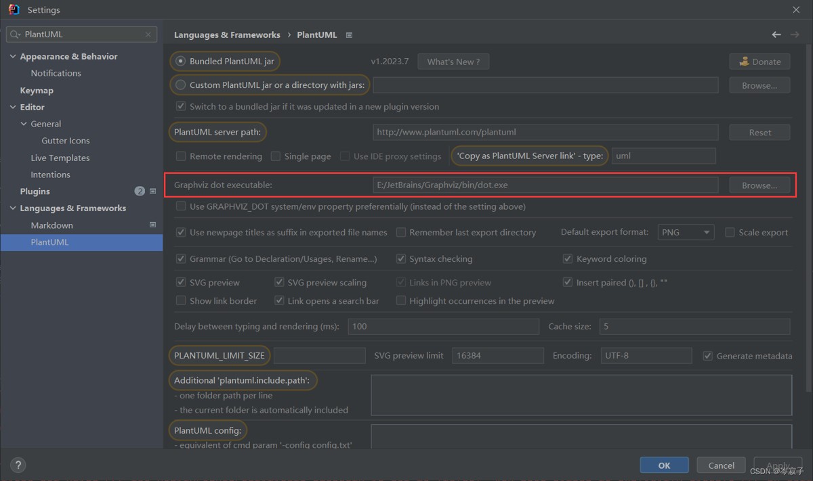The height and width of the screenshot is (481, 813).
Task: Select the Custom PlantUML jar radio button
Action: point(180,85)
